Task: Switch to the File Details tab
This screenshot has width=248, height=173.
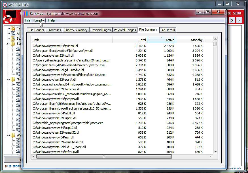Action: tap(168, 30)
